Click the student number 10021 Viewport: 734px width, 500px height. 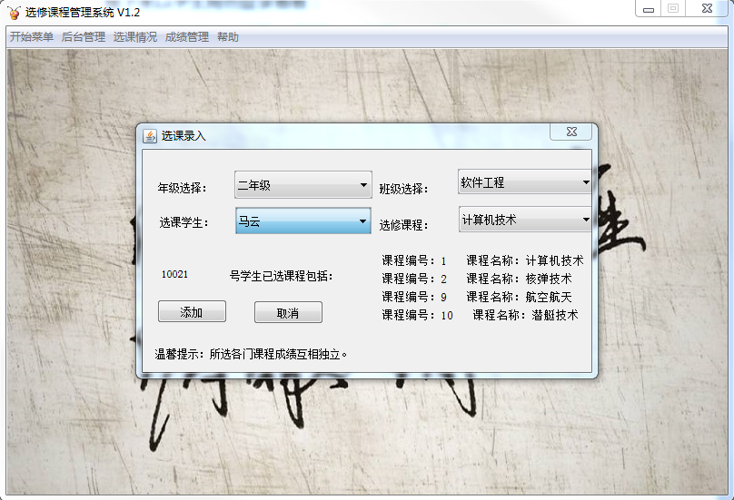pyautogui.click(x=174, y=275)
